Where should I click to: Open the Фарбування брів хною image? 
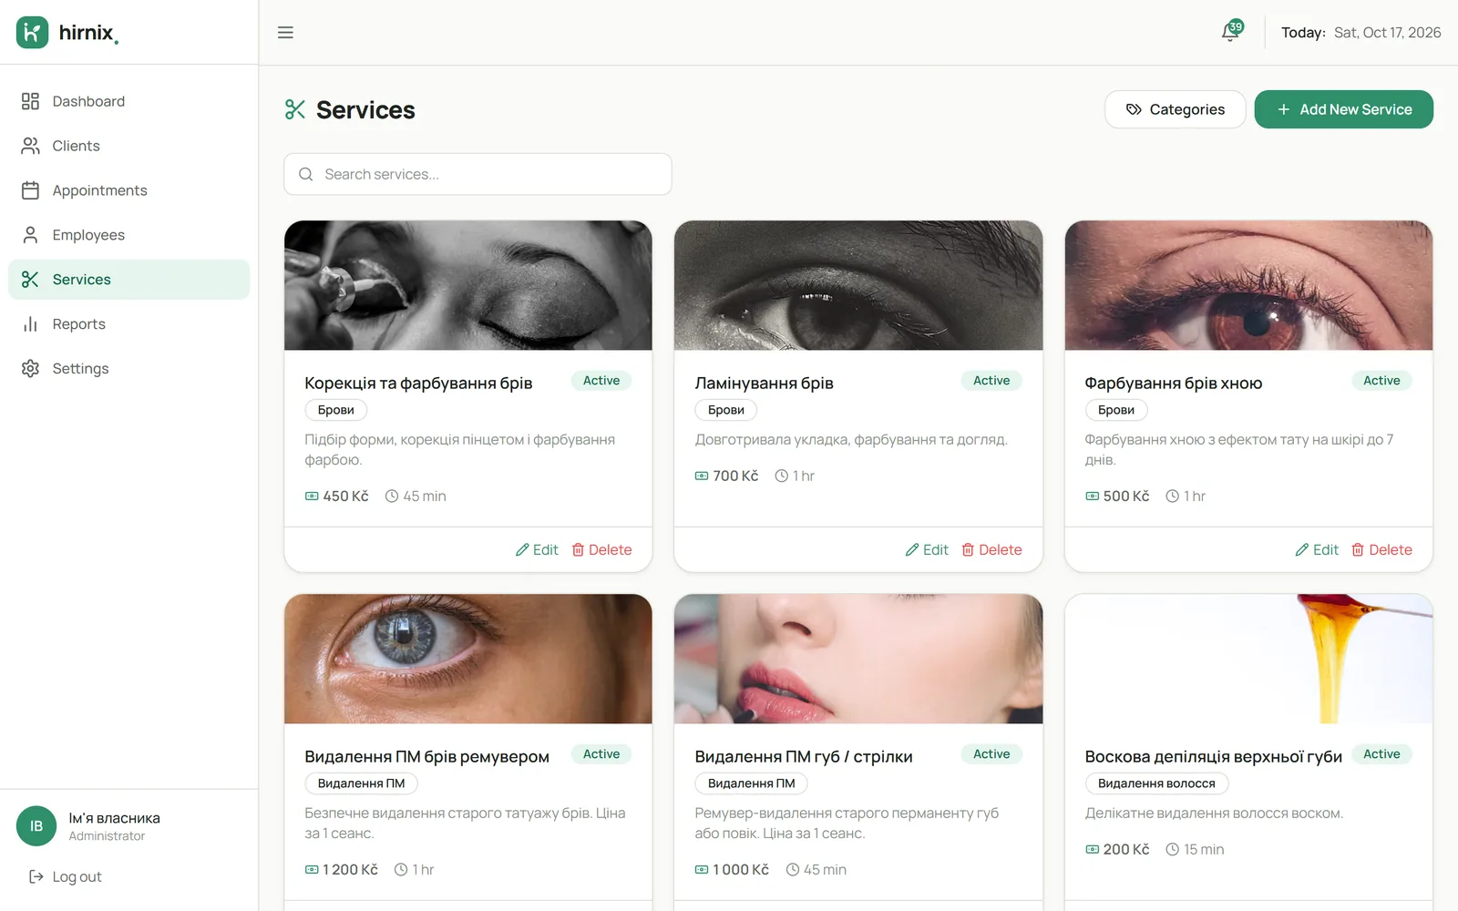pos(1248,285)
